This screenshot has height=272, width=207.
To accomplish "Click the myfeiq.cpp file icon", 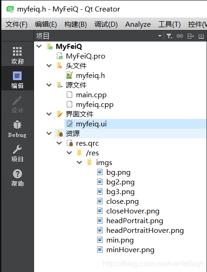I will (x=69, y=105).
